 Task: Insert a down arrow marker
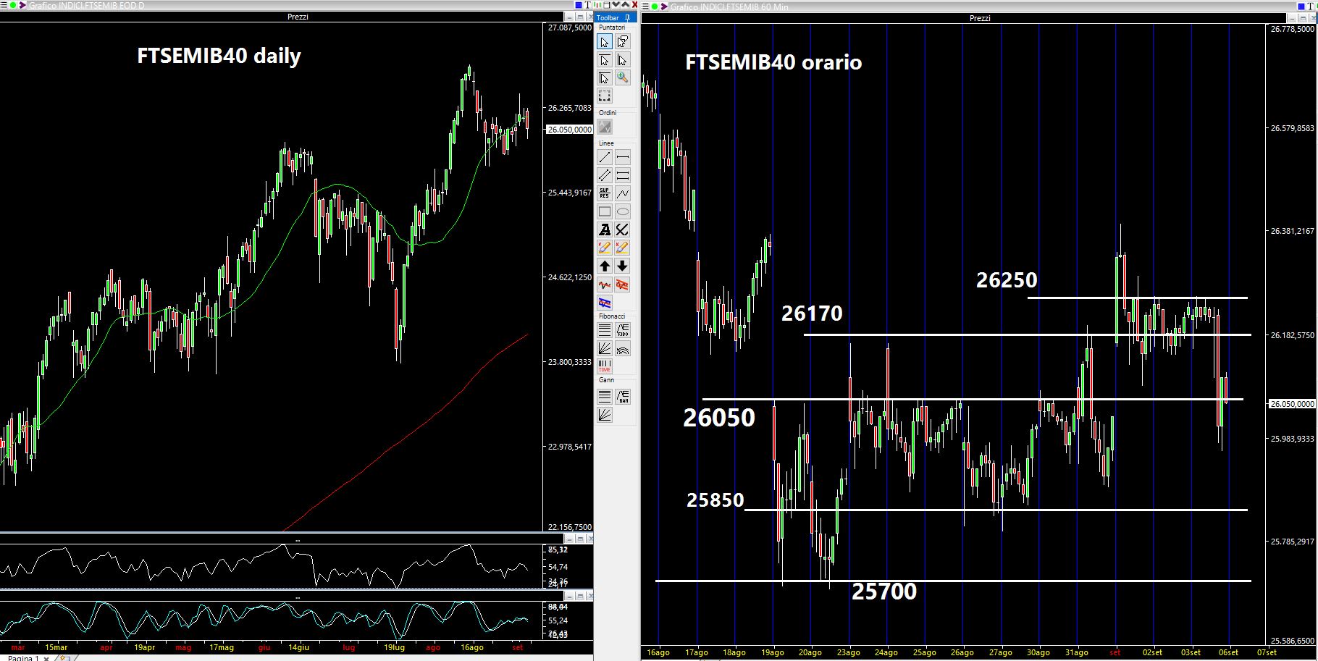[622, 266]
